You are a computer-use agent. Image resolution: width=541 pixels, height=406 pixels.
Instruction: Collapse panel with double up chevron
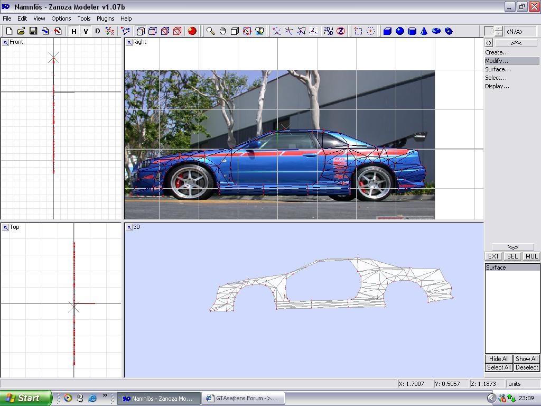(x=516, y=43)
